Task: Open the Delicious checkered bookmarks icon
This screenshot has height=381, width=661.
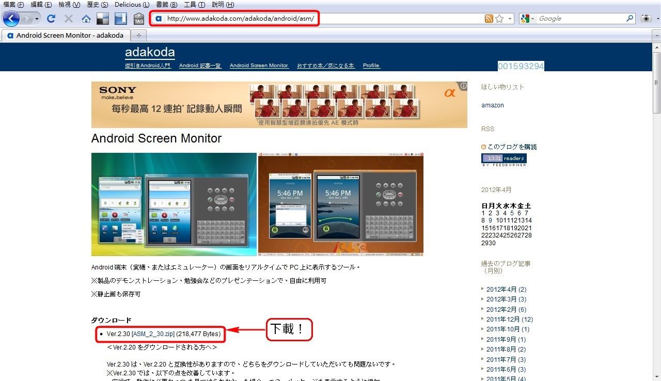Action: pos(103,19)
